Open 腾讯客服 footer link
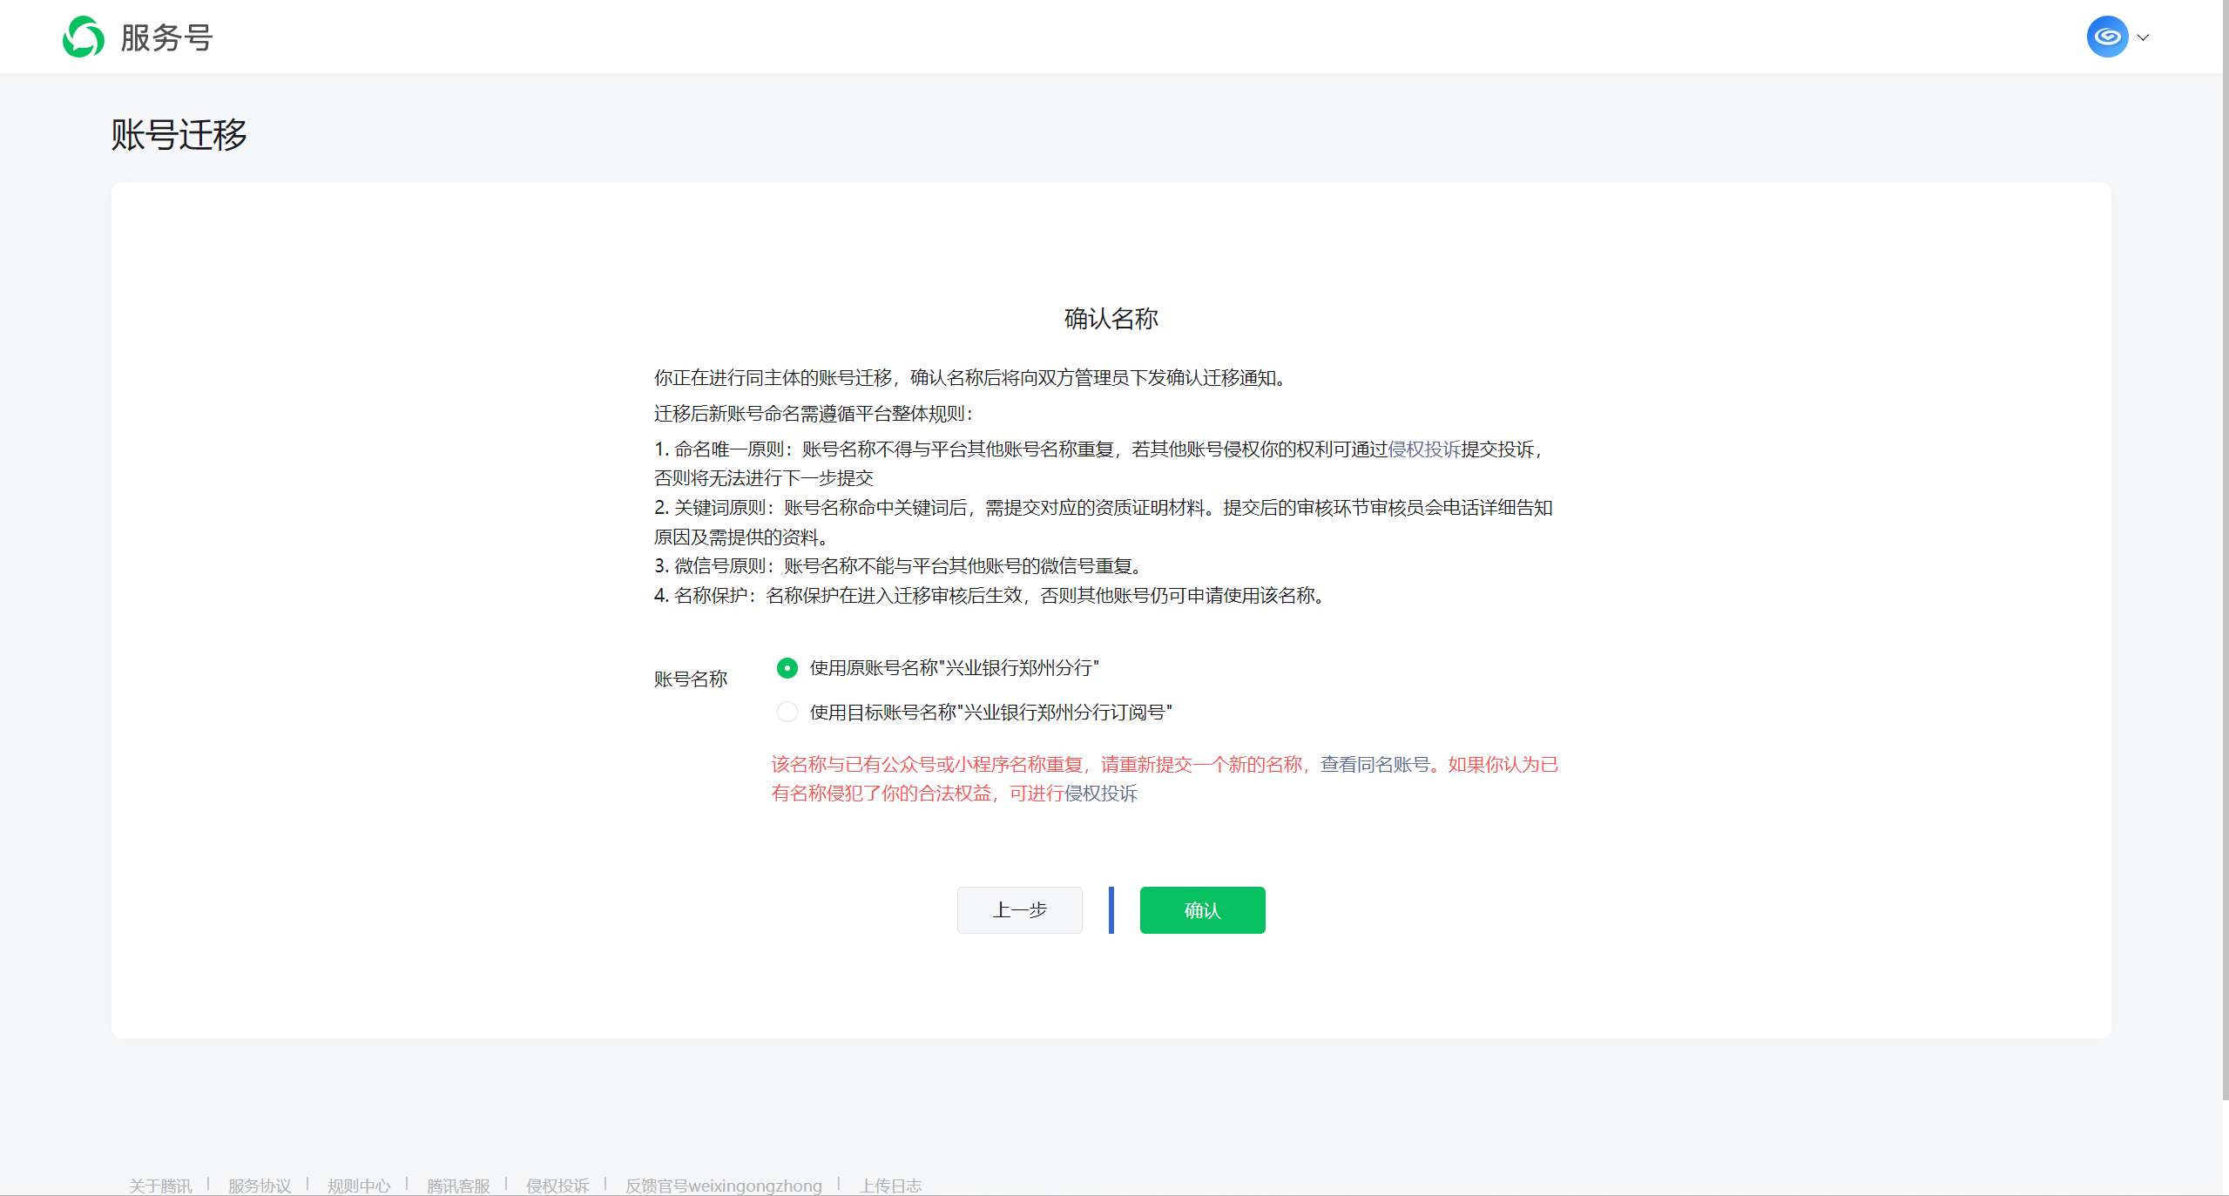This screenshot has width=2229, height=1196. point(458,1186)
